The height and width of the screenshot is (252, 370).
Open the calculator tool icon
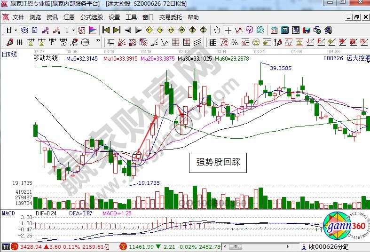pos(284,30)
